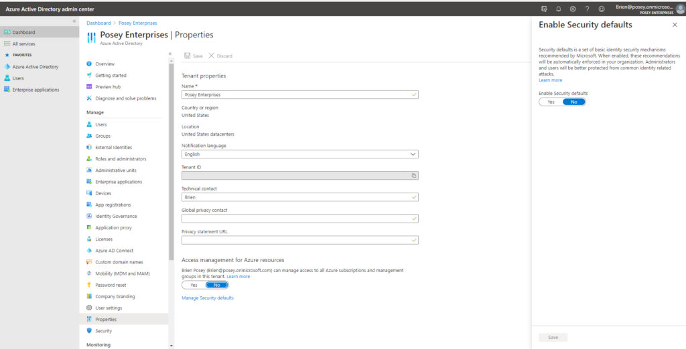Collapse the resource menu chevron
The height and width of the screenshot is (349, 686).
(170, 53)
